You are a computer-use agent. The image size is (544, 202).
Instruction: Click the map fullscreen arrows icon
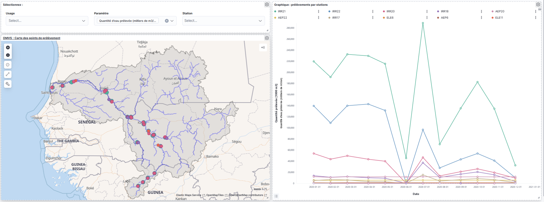pyautogui.click(x=8, y=74)
